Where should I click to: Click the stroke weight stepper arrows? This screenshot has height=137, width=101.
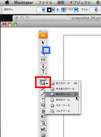tap(64, 10)
